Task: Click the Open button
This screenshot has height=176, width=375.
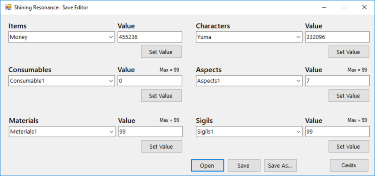Action: (207, 166)
